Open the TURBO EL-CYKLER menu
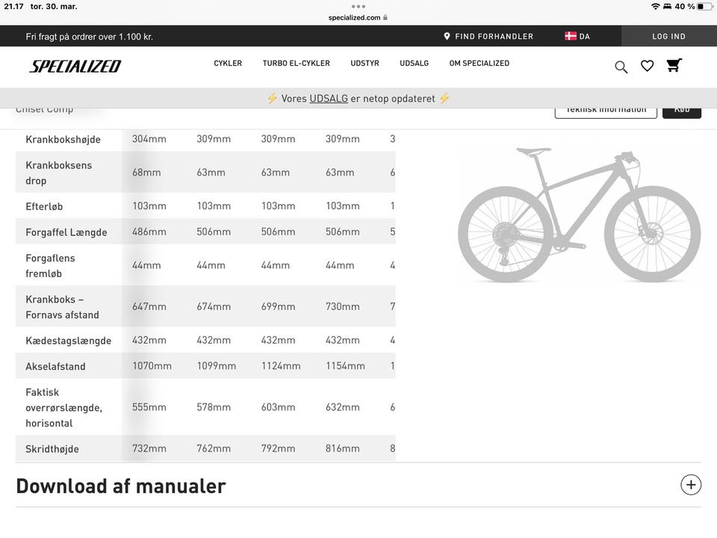 pos(297,63)
